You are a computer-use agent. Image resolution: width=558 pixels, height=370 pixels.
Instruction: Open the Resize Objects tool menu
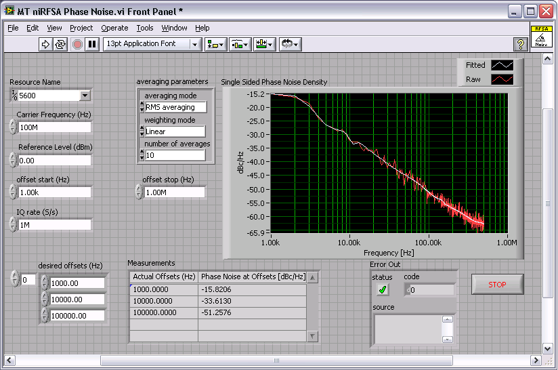(264, 44)
